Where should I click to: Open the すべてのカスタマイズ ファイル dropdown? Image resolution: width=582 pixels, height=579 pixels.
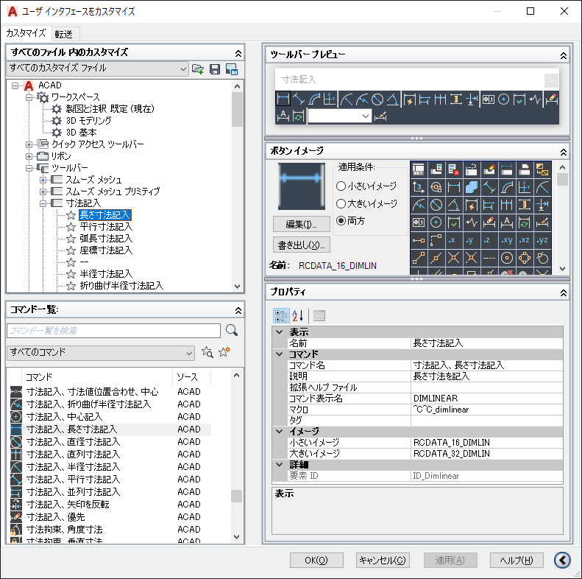click(97, 69)
